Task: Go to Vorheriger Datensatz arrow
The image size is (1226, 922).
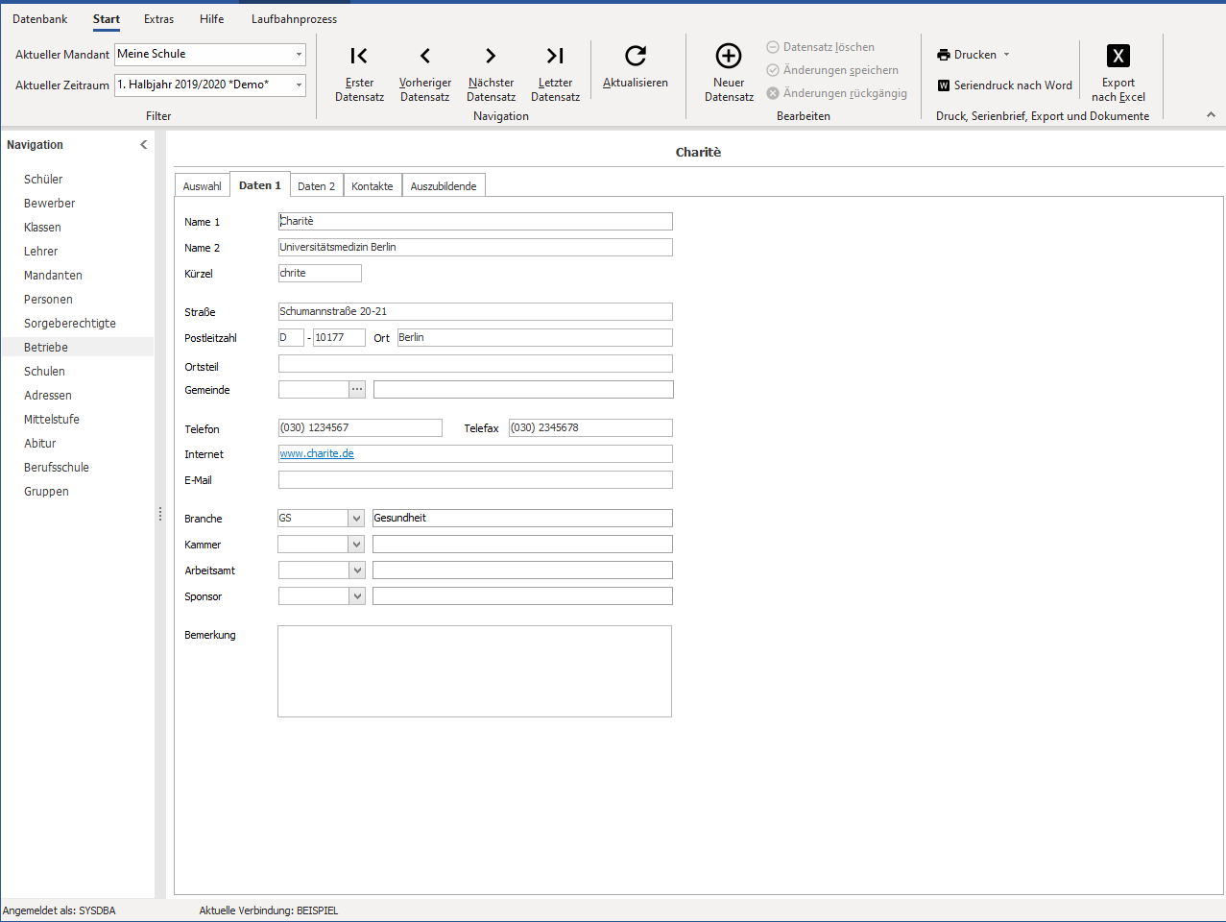Action: [x=425, y=56]
